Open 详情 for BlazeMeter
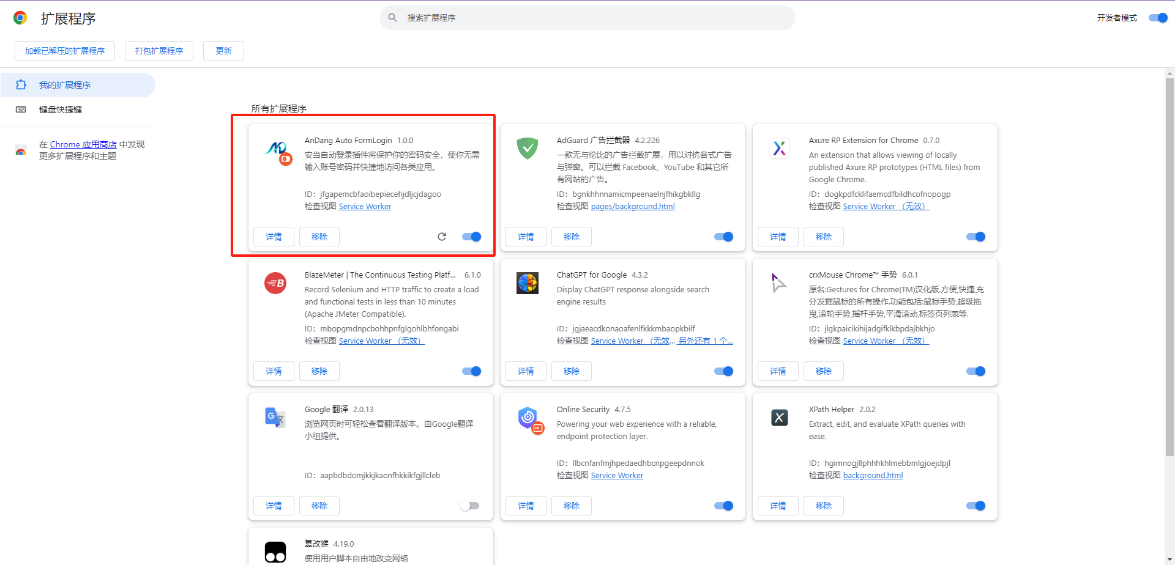The width and height of the screenshot is (1175, 565). tap(274, 371)
